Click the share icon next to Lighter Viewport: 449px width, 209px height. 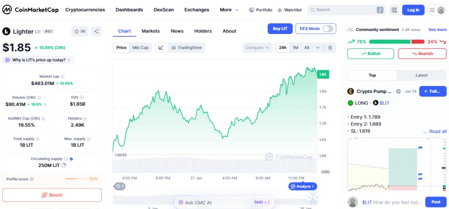[x=97, y=31]
